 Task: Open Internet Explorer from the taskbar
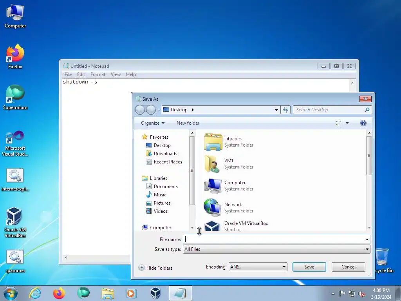click(x=35, y=293)
